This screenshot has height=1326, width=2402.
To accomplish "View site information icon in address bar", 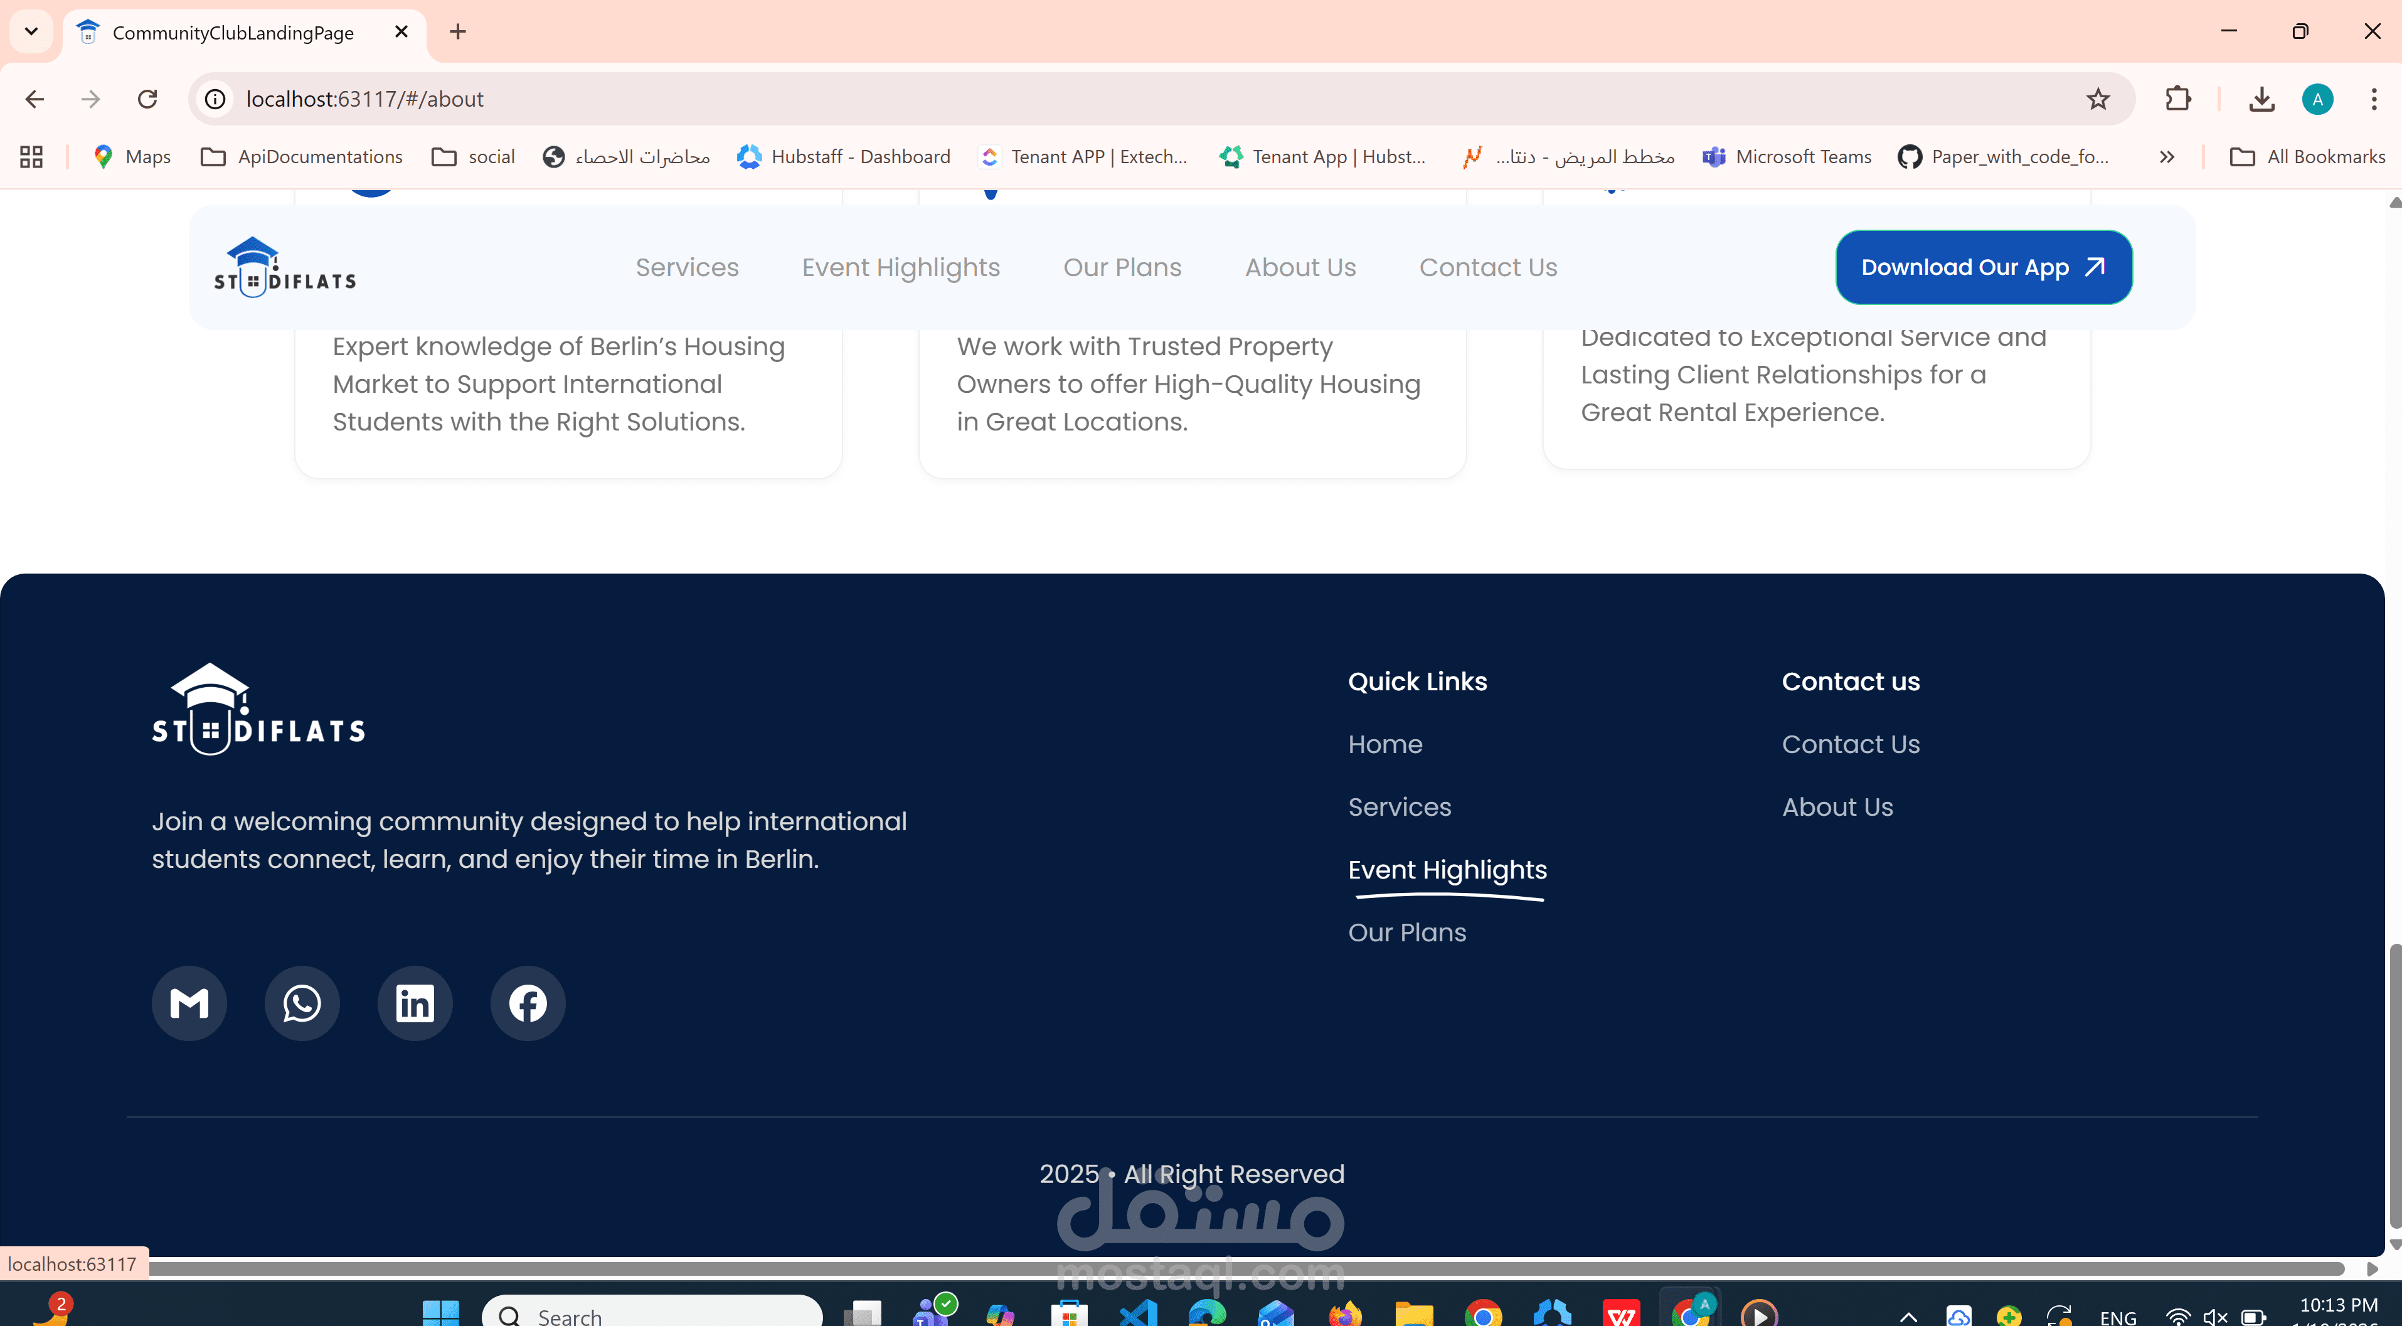I will 215,99.
